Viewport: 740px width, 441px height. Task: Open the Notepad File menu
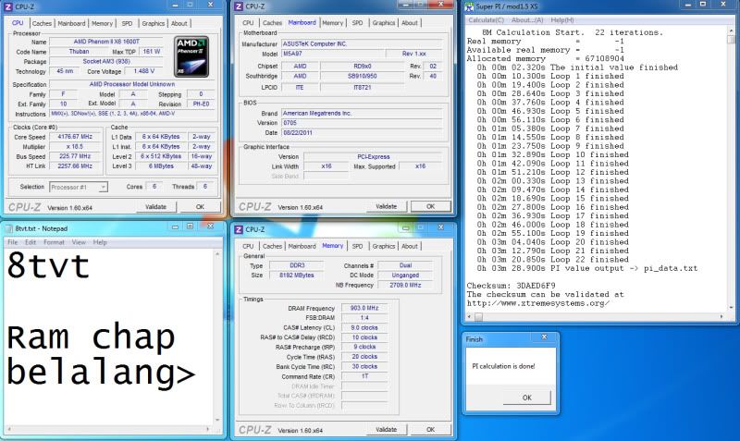coord(13,242)
